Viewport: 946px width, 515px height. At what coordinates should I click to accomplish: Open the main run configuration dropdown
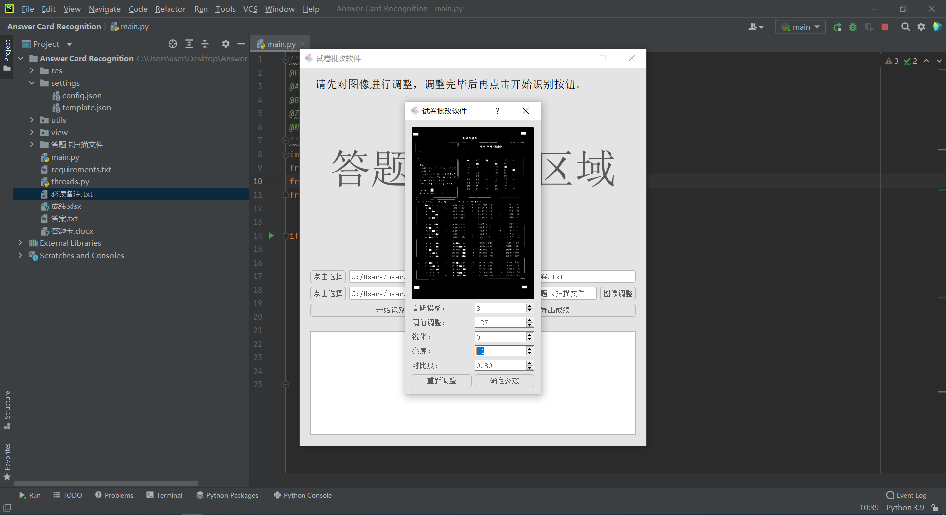point(800,27)
